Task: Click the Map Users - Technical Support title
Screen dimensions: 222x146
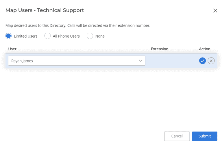Action: 45,10
